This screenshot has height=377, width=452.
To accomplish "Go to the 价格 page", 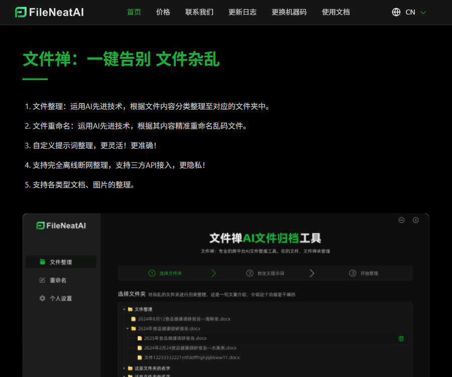I will [163, 12].
